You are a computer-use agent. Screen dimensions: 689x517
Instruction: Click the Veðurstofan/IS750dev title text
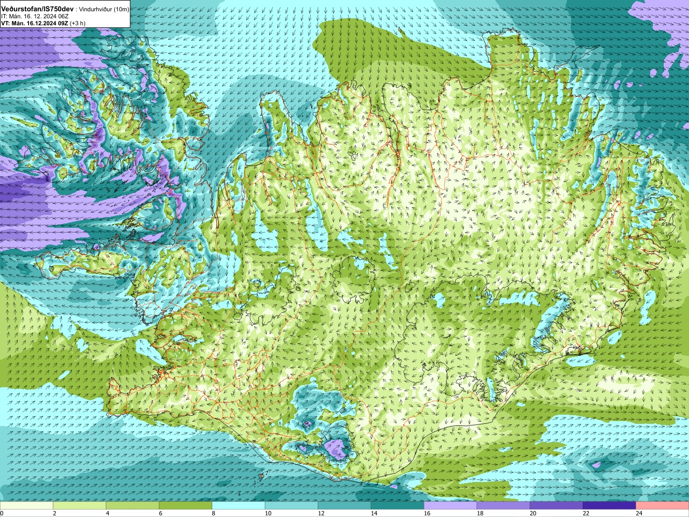pyautogui.click(x=38, y=9)
